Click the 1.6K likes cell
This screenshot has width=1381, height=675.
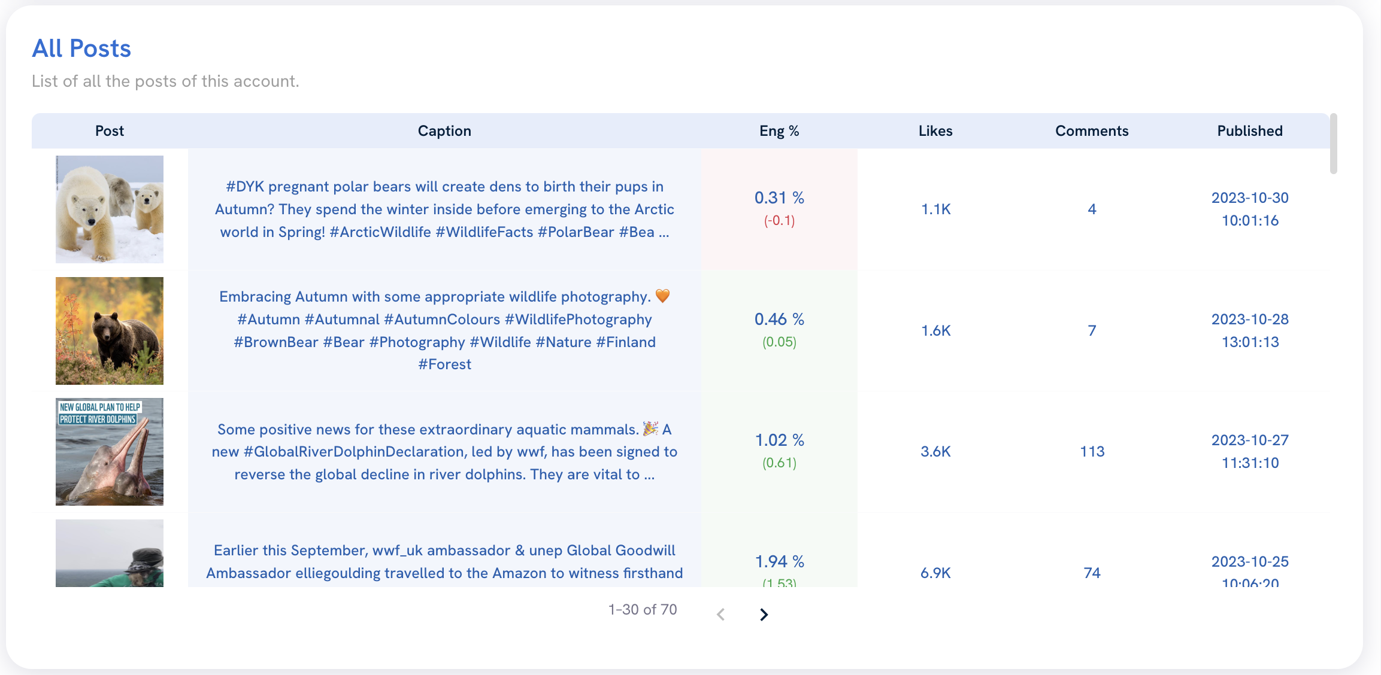click(x=935, y=331)
